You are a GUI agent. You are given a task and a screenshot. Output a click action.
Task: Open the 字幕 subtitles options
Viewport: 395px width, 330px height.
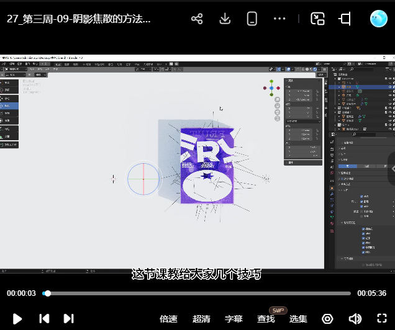pyautogui.click(x=234, y=319)
